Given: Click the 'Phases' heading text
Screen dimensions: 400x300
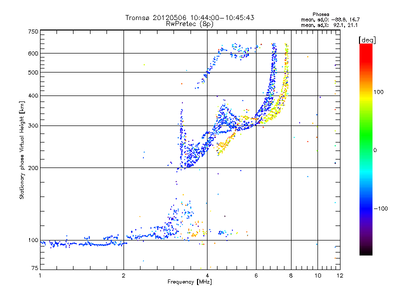Looking at the screenshot, I should [320, 14].
